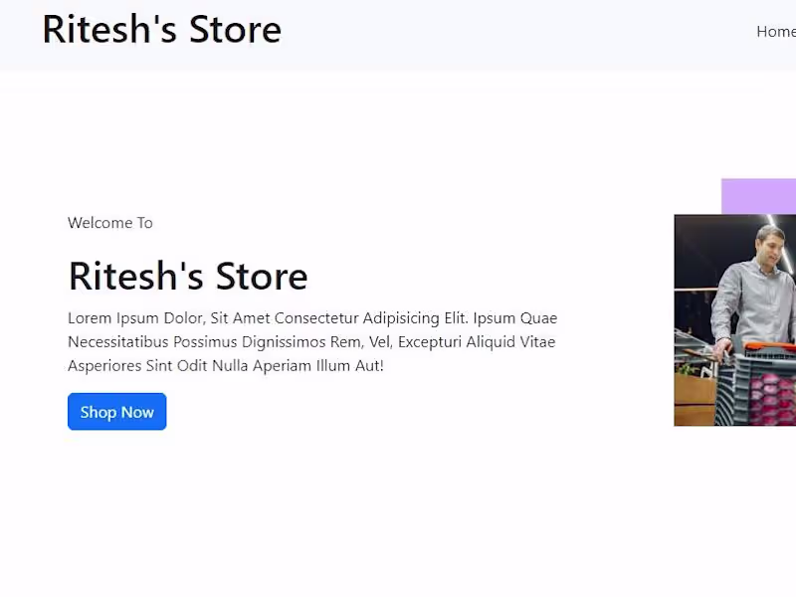Click the hero photo of the shopper
The width and height of the screenshot is (796, 597).
pyautogui.click(x=734, y=320)
